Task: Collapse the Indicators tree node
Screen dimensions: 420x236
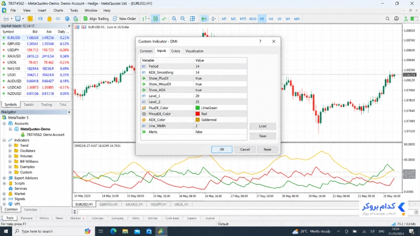Action: (4, 140)
